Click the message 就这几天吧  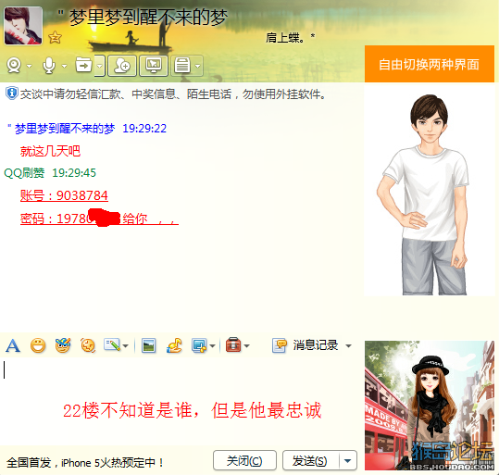pyautogui.click(x=50, y=151)
